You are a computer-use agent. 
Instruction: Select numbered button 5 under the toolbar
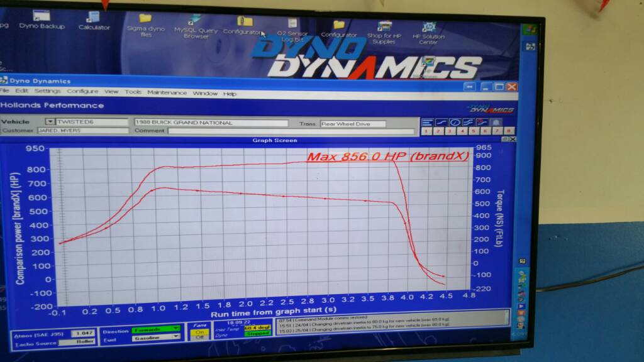click(473, 131)
